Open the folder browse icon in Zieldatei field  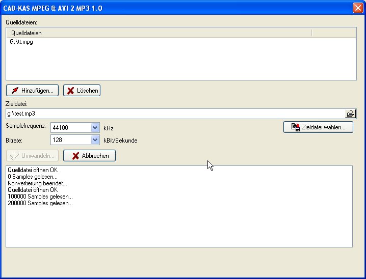click(x=351, y=114)
